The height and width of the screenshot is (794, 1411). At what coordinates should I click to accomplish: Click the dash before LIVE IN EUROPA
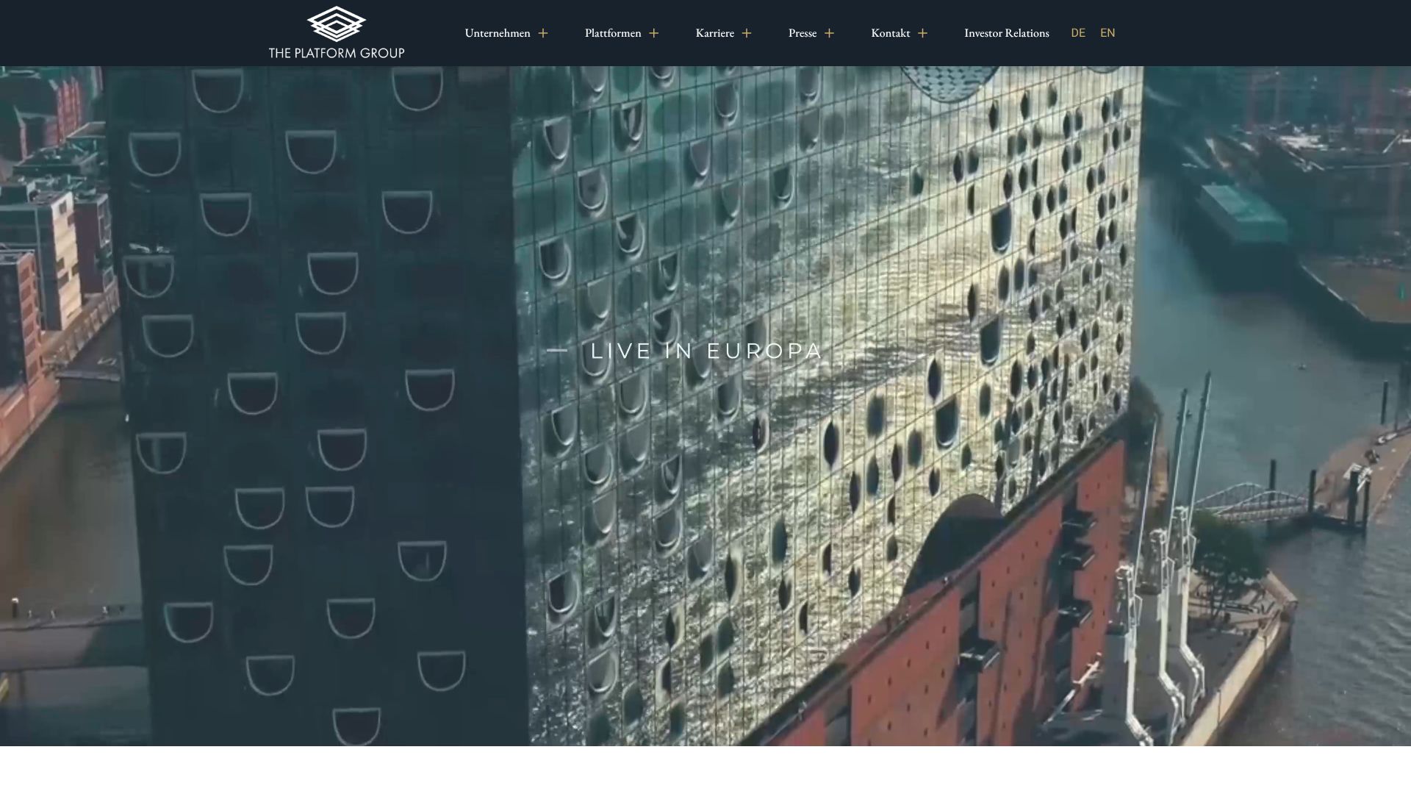[557, 351]
